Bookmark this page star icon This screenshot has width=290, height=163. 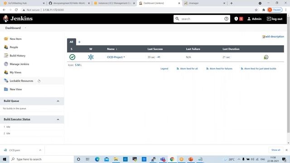pyautogui.click(x=256, y=10)
